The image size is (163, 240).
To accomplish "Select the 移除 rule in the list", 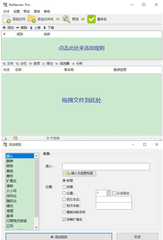I will click(20, 166).
